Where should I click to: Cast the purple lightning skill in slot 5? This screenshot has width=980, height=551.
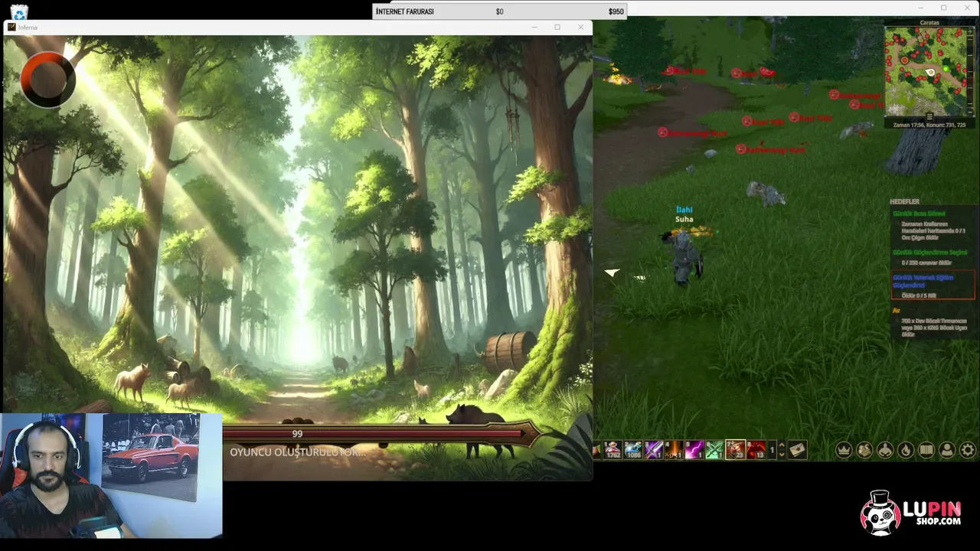pos(694,450)
